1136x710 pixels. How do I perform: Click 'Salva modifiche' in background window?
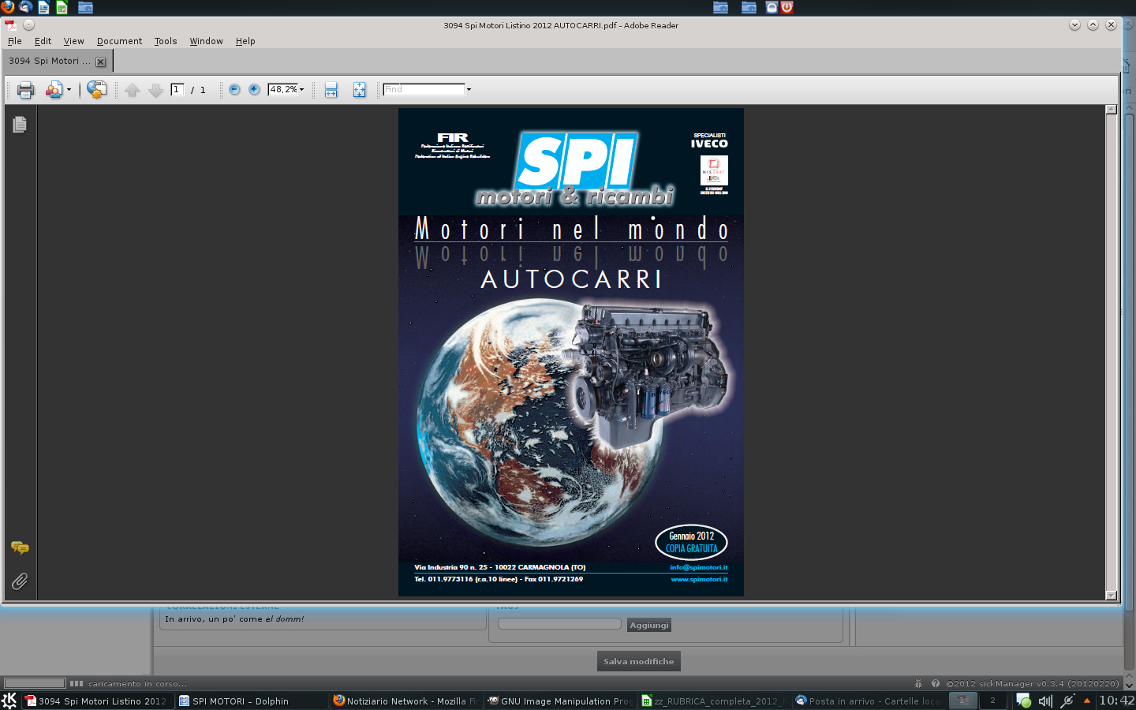(638, 661)
